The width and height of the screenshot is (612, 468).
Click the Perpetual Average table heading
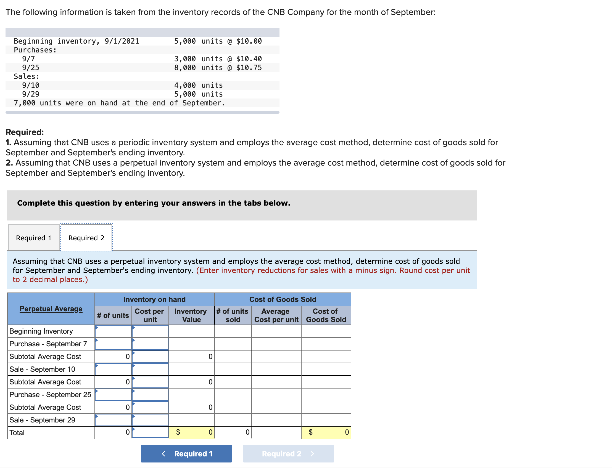[x=51, y=309]
